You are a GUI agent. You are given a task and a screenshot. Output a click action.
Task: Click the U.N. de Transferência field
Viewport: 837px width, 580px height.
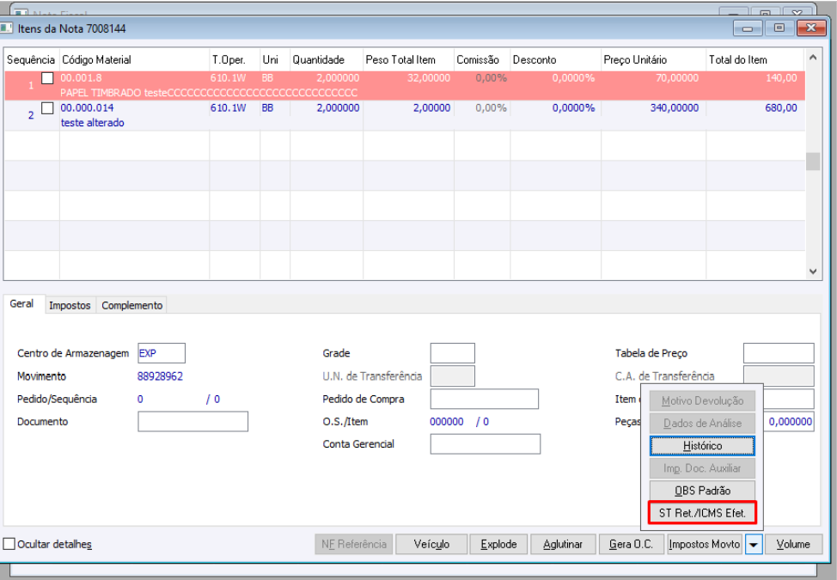(452, 376)
